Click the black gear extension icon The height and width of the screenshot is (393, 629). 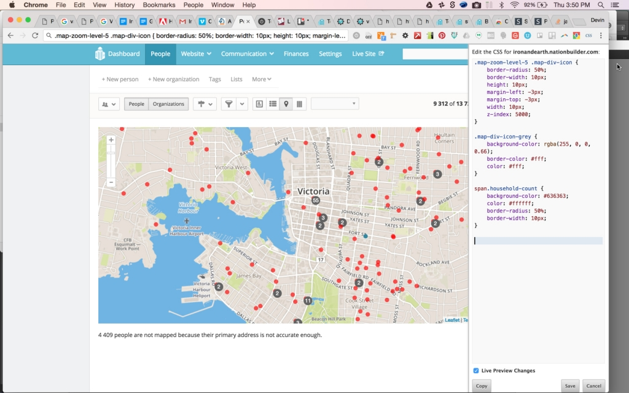[405, 36]
